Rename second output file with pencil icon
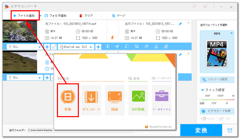Viewport: 240px width, 139px height. coord(180,54)
